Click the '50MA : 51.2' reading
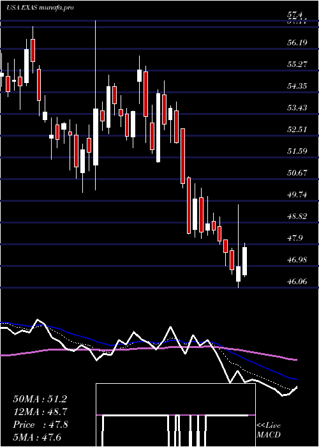 point(40,399)
